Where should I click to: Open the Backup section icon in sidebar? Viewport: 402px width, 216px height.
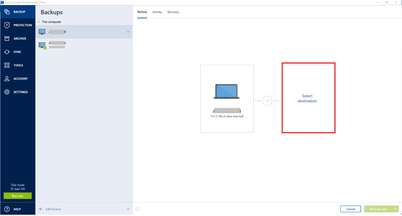pos(7,12)
